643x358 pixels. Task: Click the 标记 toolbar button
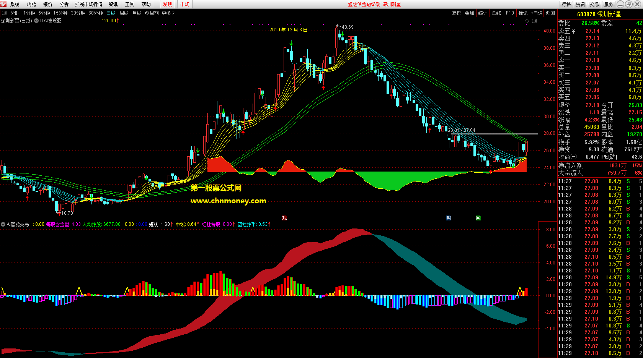(523, 13)
